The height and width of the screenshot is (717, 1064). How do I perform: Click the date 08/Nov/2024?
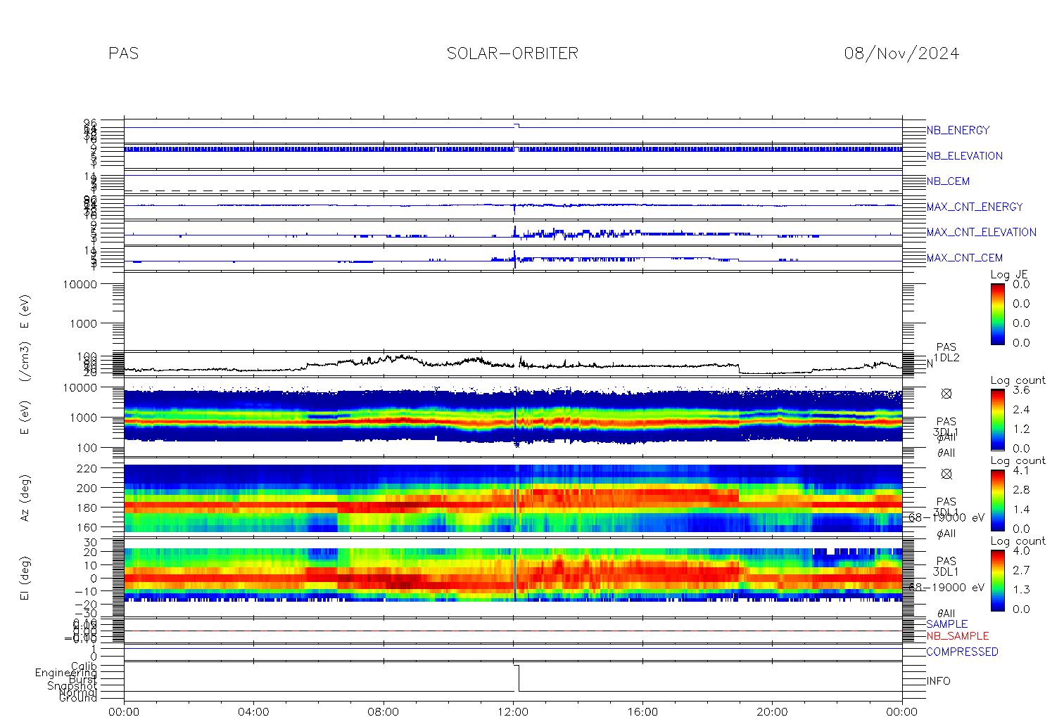[x=901, y=53]
